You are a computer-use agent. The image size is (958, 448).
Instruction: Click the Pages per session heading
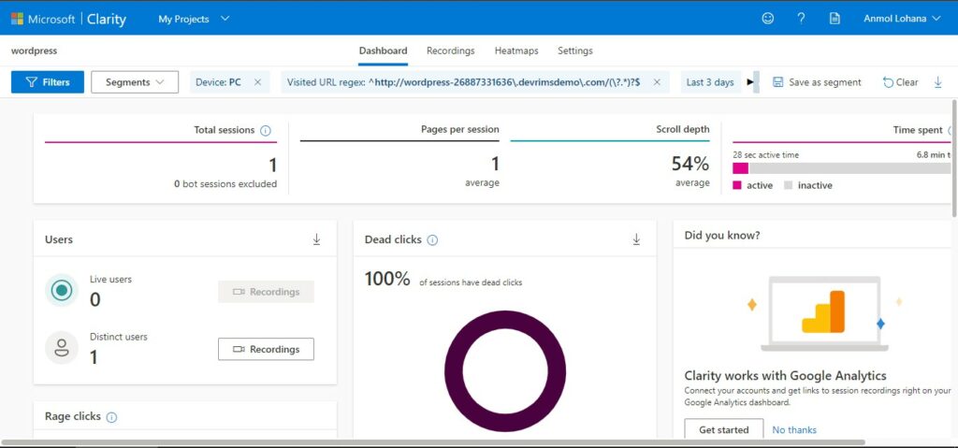460,130
